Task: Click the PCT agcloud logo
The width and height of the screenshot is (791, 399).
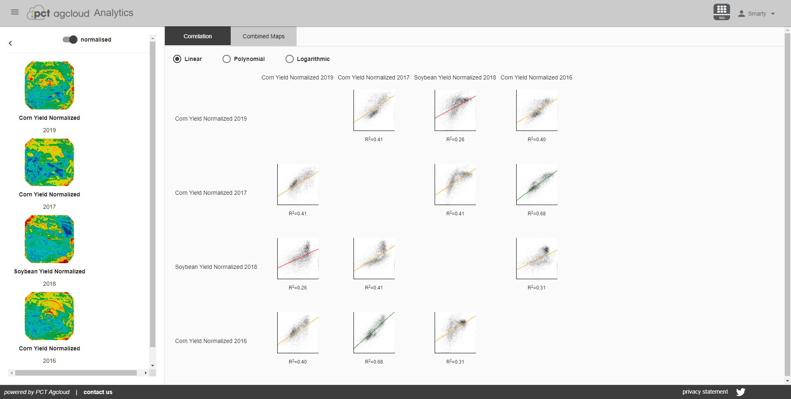Action: pos(58,13)
